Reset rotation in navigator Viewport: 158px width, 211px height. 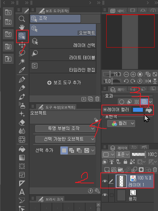140,81
